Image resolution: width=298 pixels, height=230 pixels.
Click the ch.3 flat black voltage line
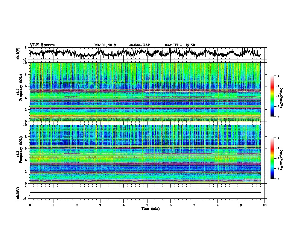[x=145, y=192]
